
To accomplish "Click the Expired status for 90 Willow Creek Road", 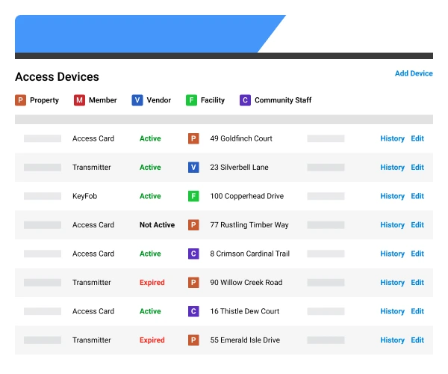I will (x=152, y=283).
